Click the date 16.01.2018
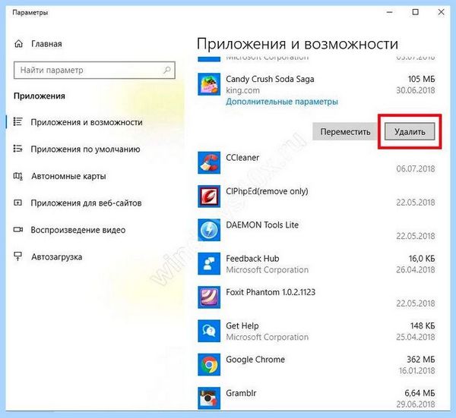Screen dimensions: 456x418 [x=416, y=371]
